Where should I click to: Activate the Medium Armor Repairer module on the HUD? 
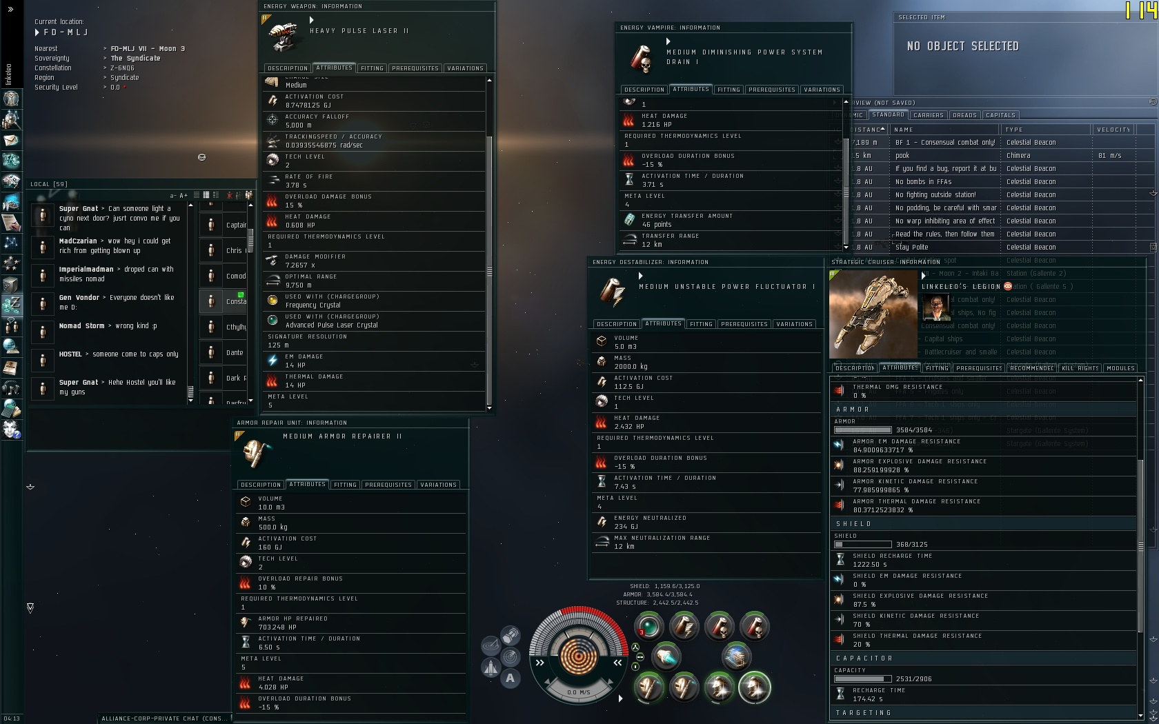tap(719, 687)
